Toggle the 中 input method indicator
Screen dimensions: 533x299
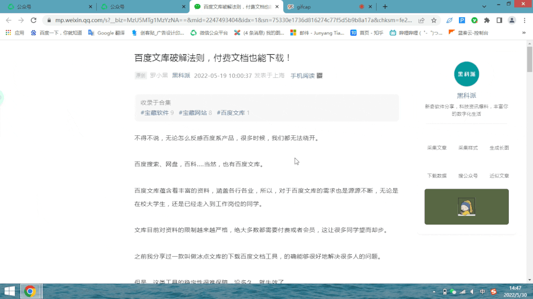pos(482,292)
